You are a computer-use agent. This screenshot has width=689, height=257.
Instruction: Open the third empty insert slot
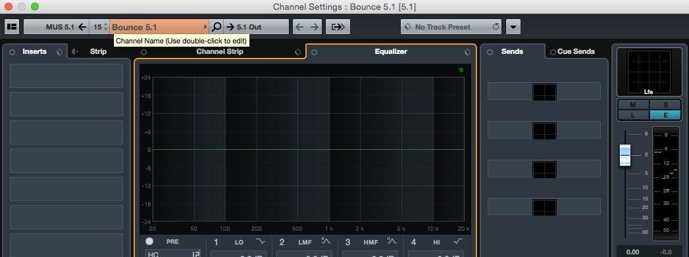66,133
